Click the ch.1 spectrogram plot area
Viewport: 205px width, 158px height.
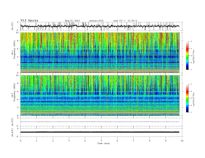point(100,53)
